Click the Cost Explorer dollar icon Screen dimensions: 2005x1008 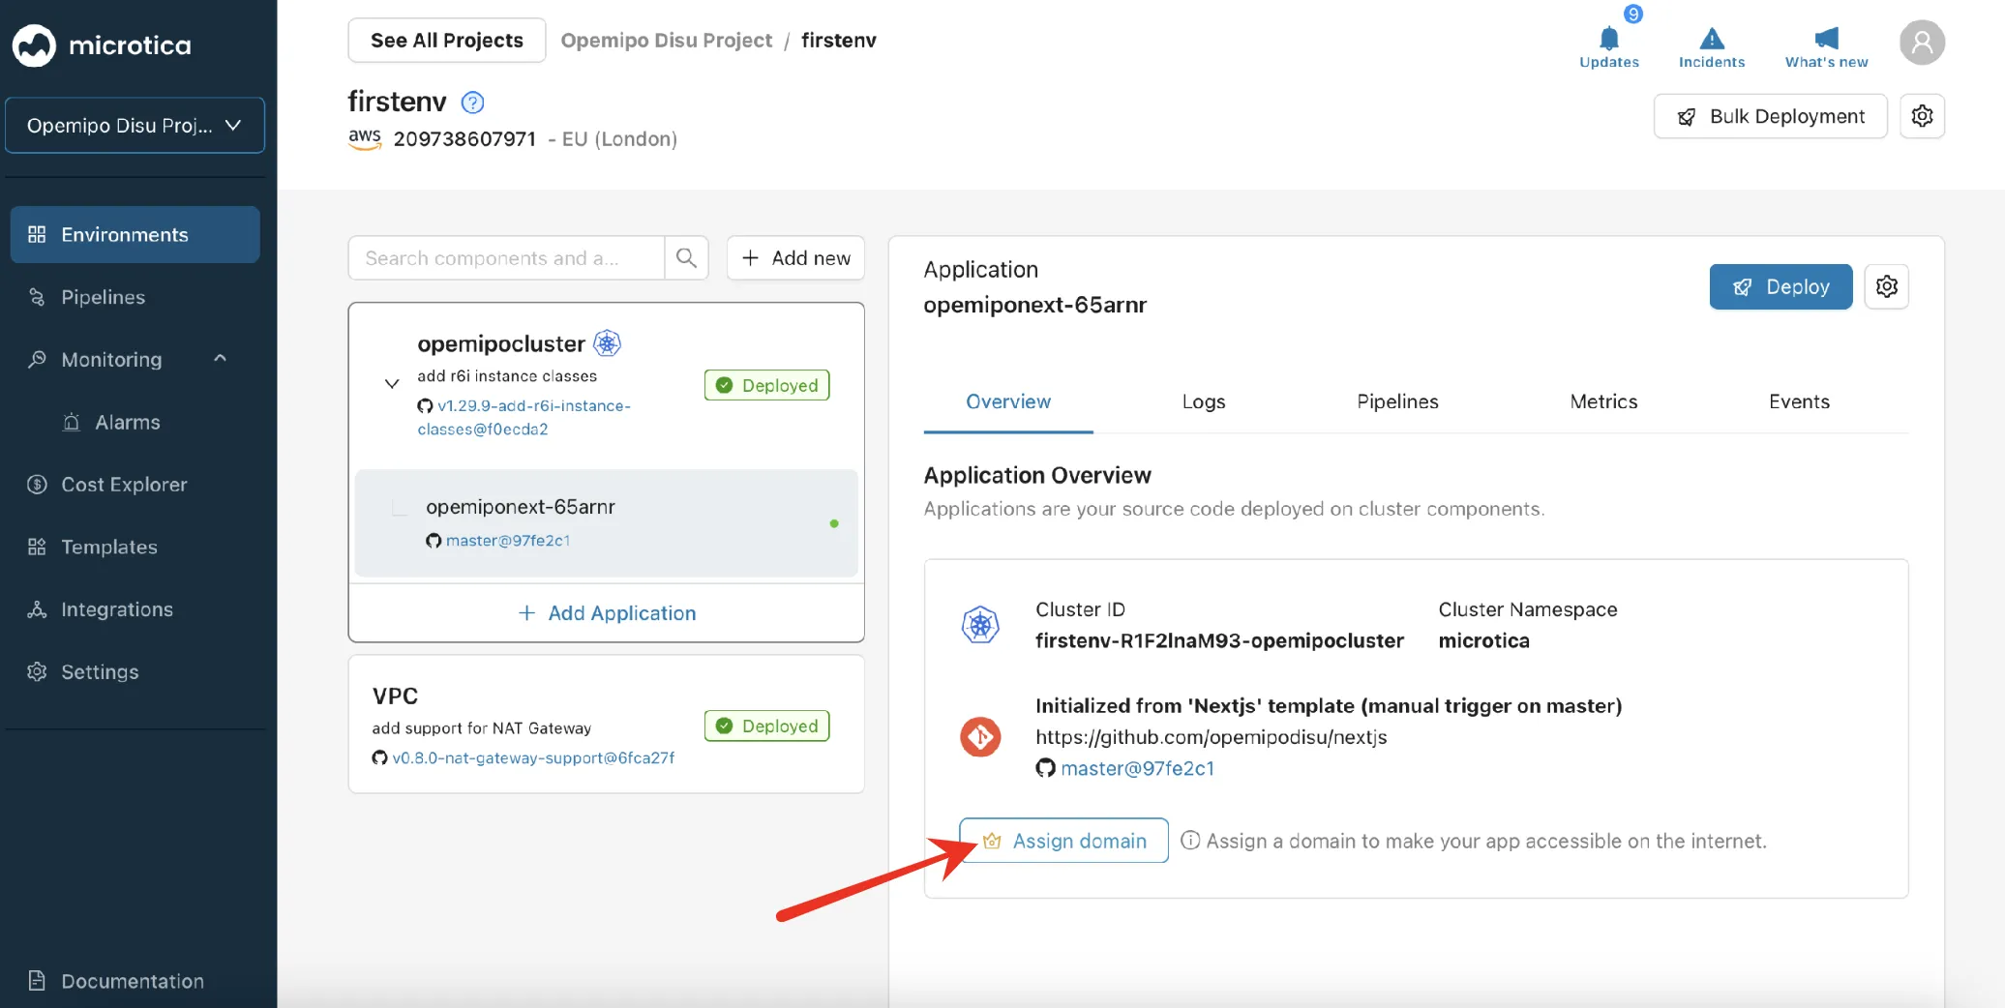point(37,484)
